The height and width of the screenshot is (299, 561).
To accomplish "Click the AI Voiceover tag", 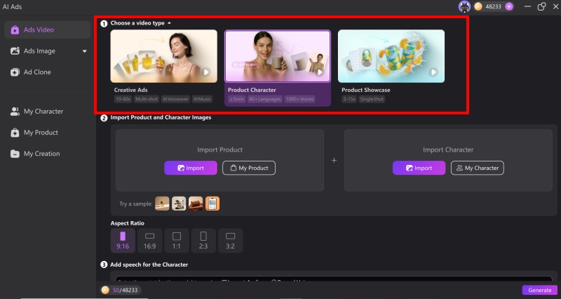I will (175, 99).
